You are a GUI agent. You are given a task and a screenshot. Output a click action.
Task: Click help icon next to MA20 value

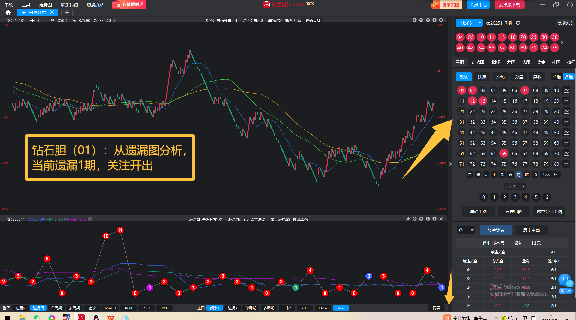[90, 219]
